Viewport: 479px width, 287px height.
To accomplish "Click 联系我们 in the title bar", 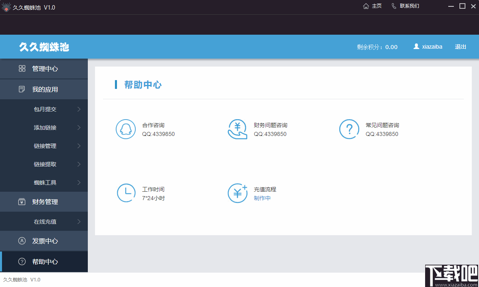I will coord(410,6).
